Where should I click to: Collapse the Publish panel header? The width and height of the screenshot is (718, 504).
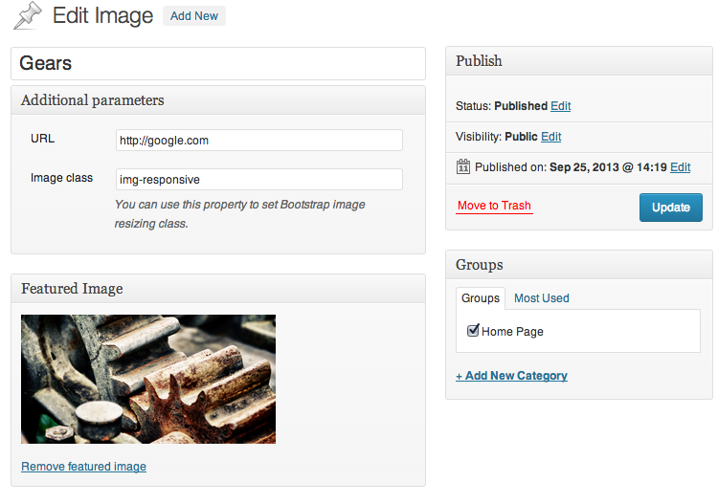[579, 61]
